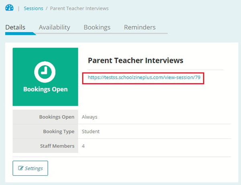Go to Sessions breadcrumb link
This screenshot has width=241, height=185.
click(x=33, y=8)
